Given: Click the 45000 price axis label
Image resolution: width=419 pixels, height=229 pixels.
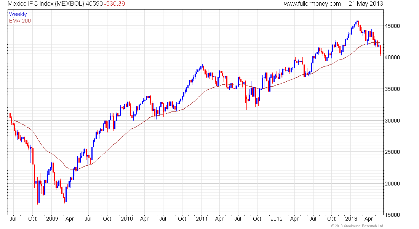Looking at the screenshot, I should click(392, 26).
